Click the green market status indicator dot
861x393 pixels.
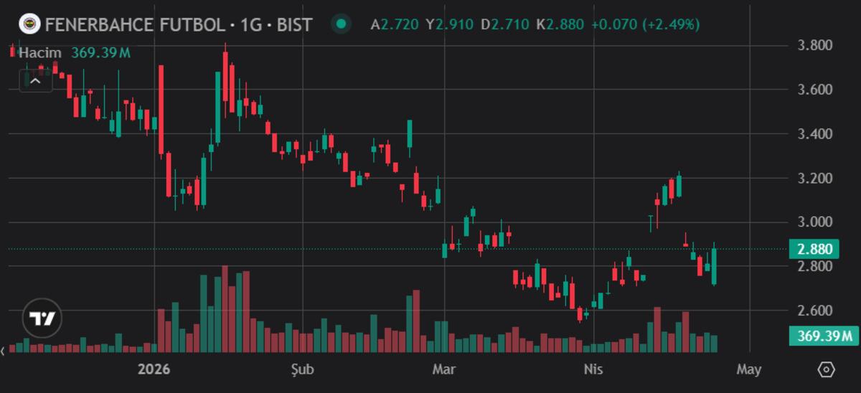point(342,24)
